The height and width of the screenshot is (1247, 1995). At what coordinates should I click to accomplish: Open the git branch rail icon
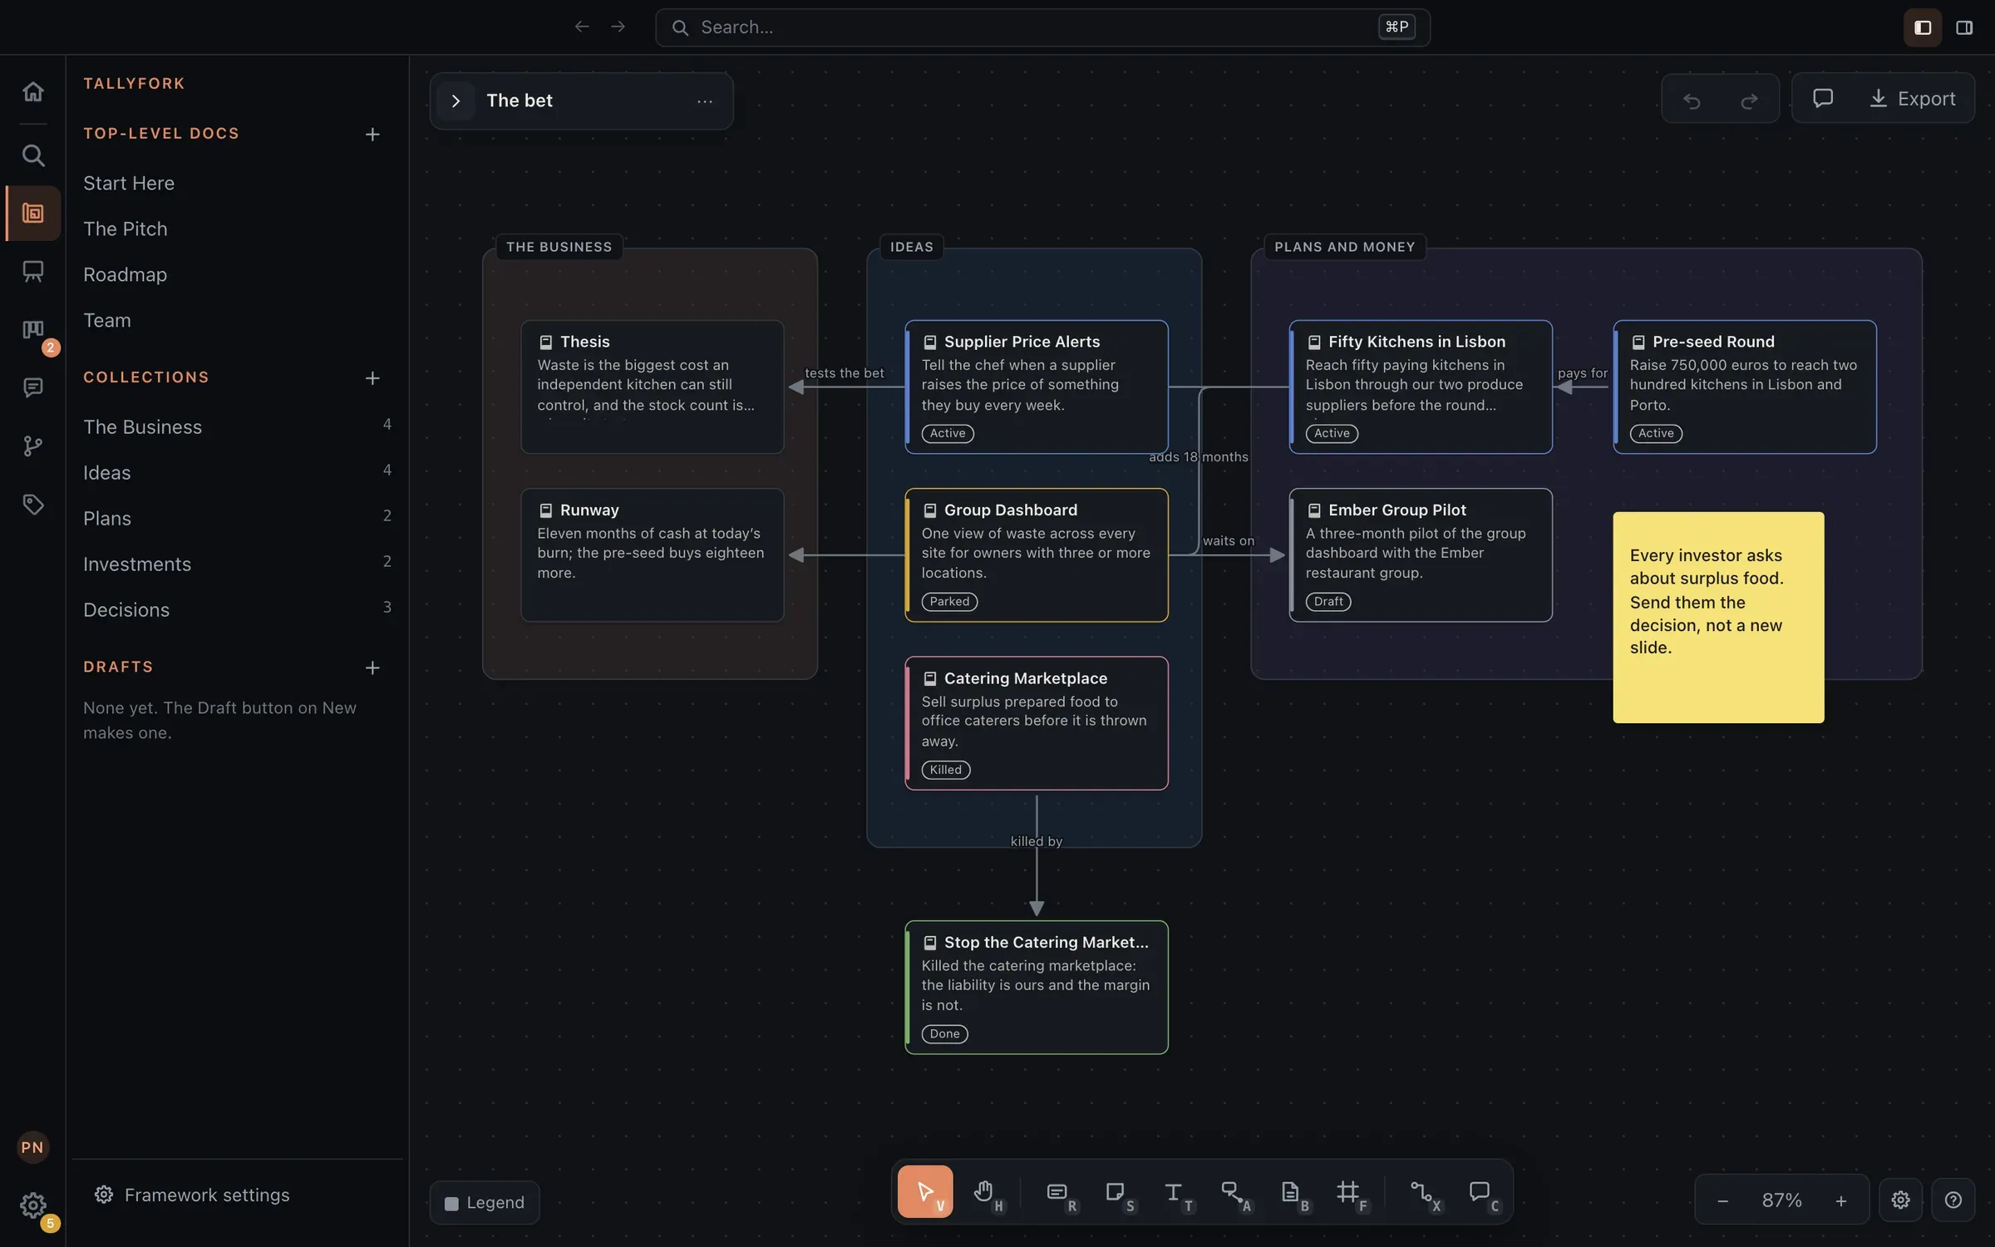[x=32, y=446]
